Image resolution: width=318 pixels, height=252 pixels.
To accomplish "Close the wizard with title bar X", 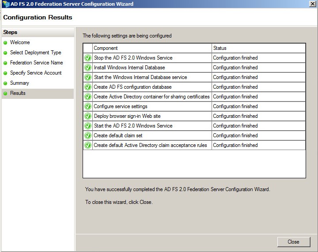I will [313, 4].
